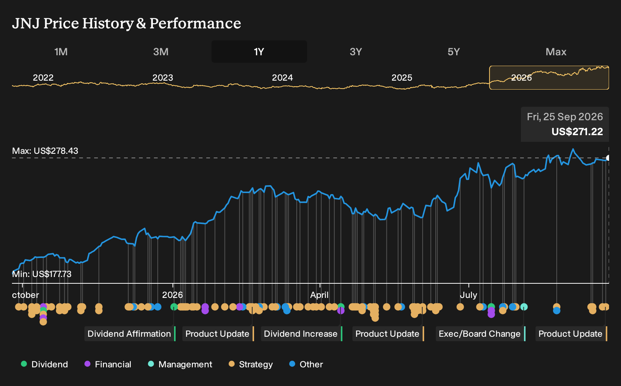Screen dimensions: 621x386
Task: Click the April axis label
Action: [x=319, y=295]
